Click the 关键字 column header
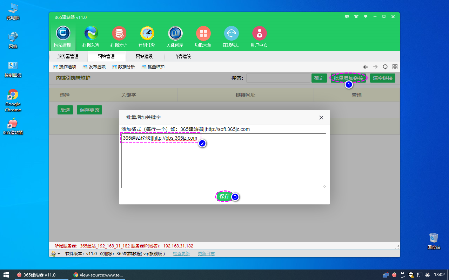The width and height of the screenshot is (449, 280). [129, 95]
